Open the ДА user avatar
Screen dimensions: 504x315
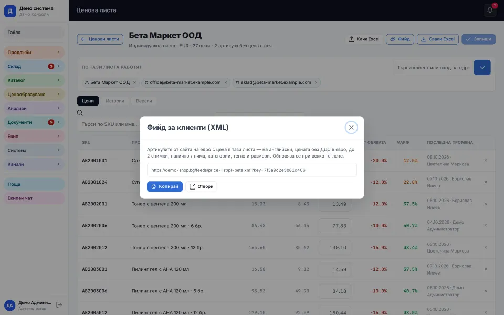[9, 306]
